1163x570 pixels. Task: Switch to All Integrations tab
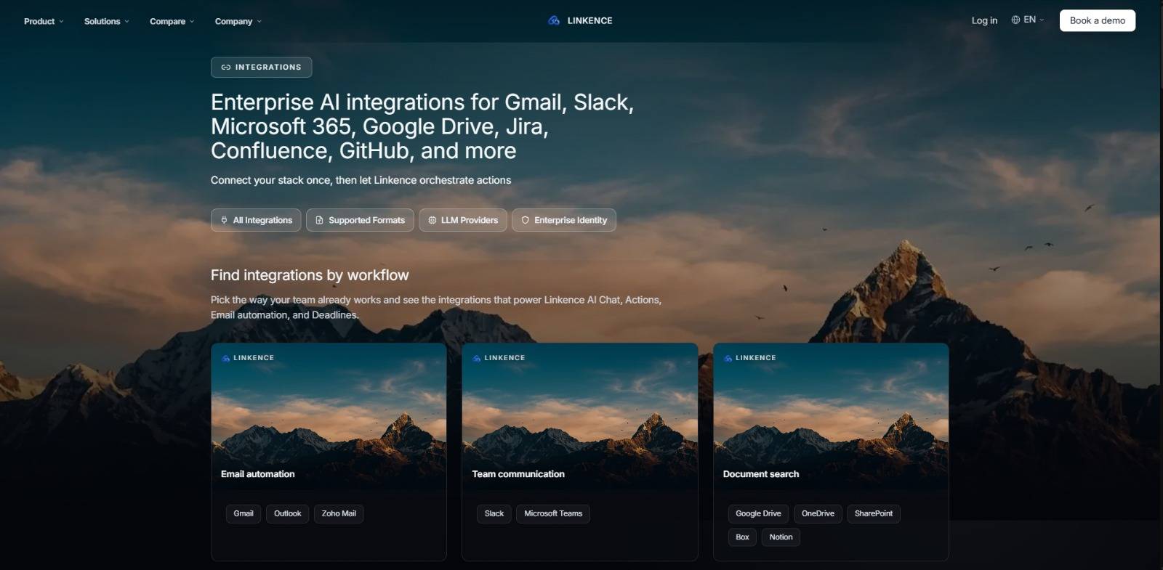coord(256,220)
